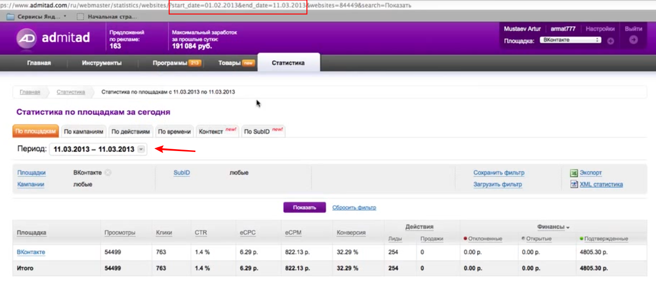Sort by the Площадка column header
656x289 pixels.
coord(31,233)
